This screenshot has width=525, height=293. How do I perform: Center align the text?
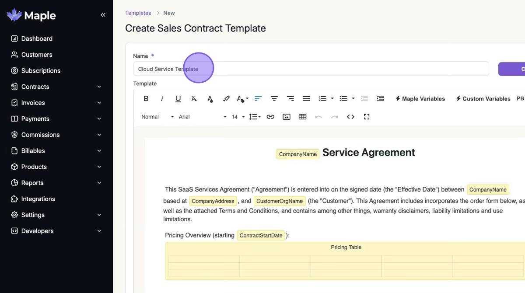click(x=274, y=99)
